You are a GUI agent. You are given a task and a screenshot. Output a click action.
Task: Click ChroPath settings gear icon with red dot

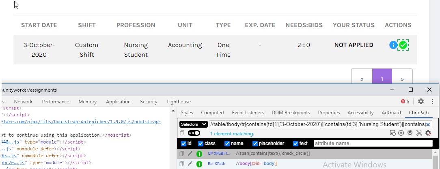point(428,133)
